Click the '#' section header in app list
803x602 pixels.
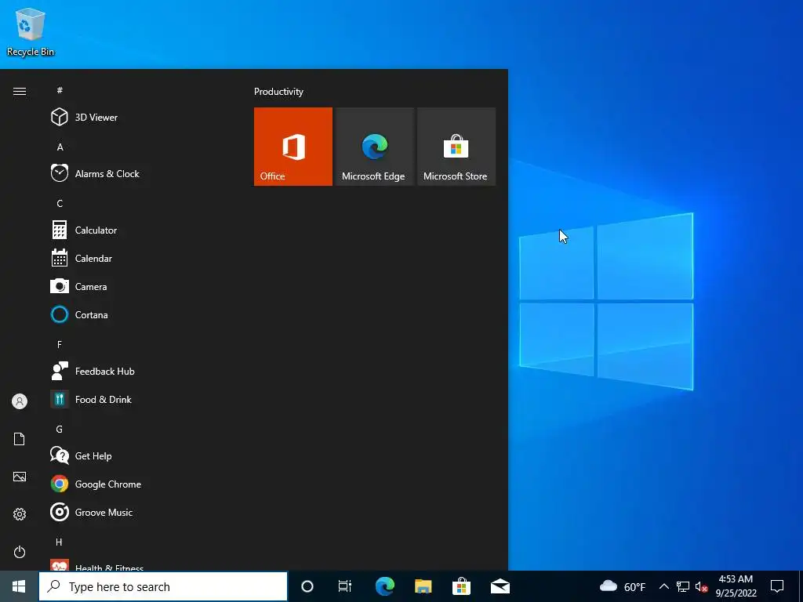point(60,90)
